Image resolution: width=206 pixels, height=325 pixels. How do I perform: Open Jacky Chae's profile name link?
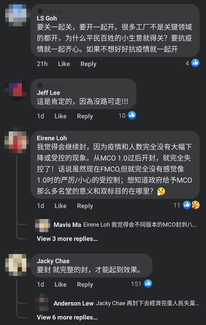53,261
